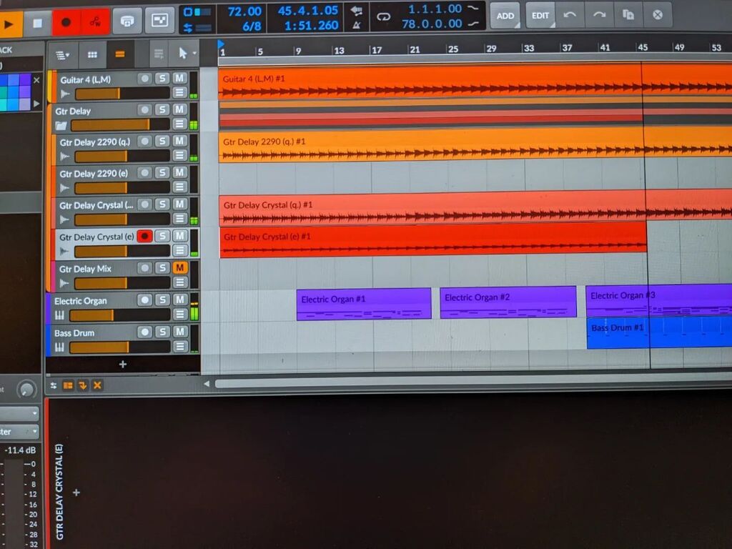Click the orange X icon in bottom toolbar
The image size is (732, 549).
97,385
